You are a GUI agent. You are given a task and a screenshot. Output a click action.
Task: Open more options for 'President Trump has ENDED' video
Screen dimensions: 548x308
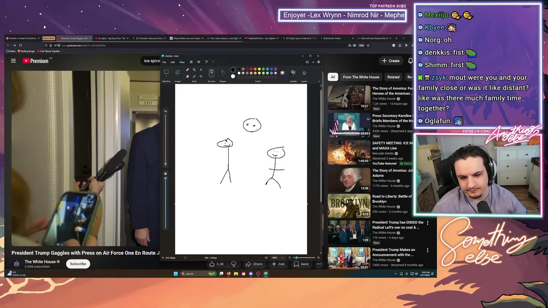427,223
